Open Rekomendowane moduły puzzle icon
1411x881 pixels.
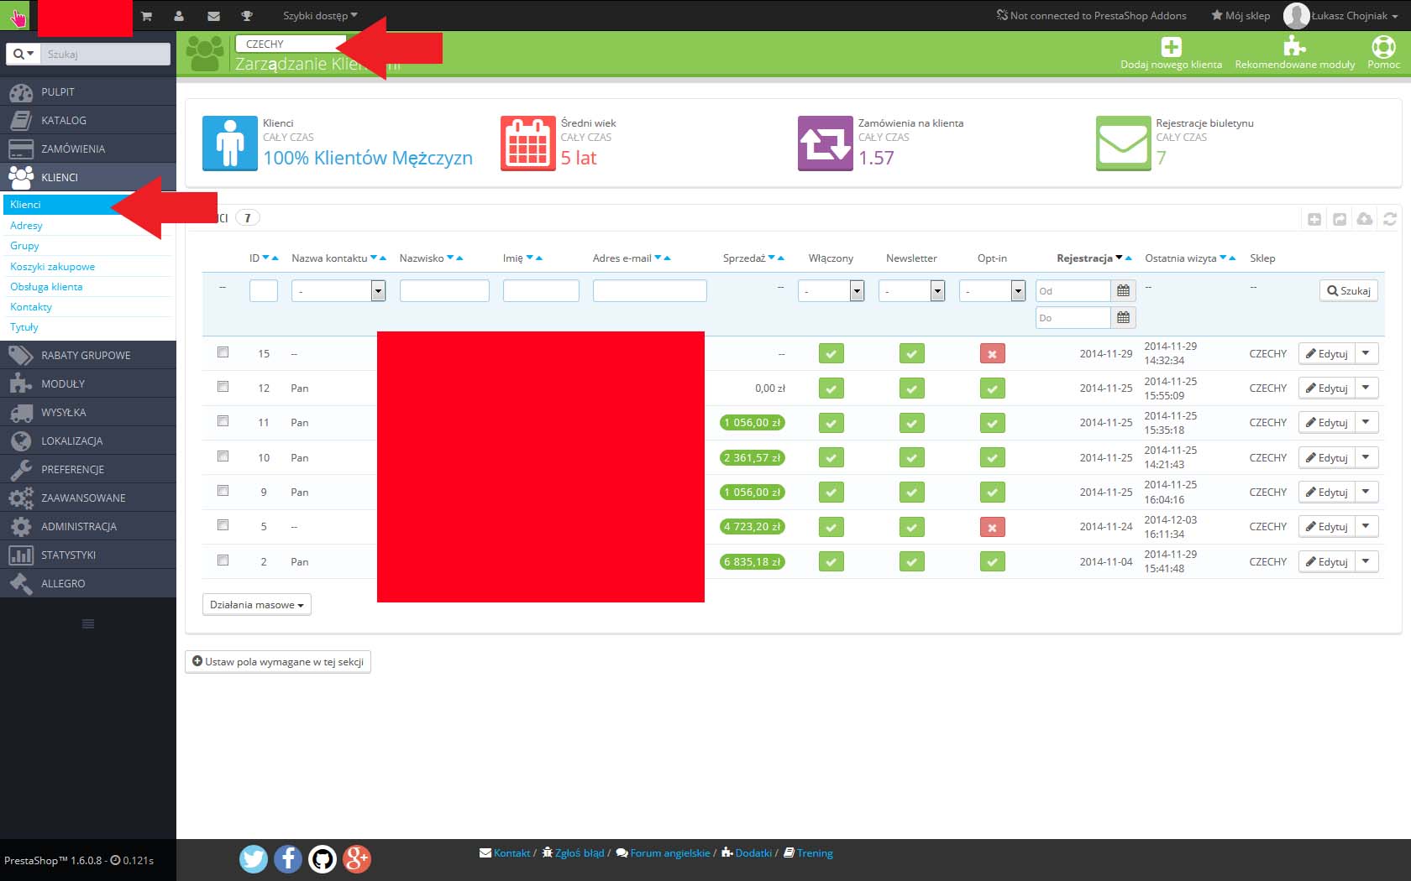1294,46
